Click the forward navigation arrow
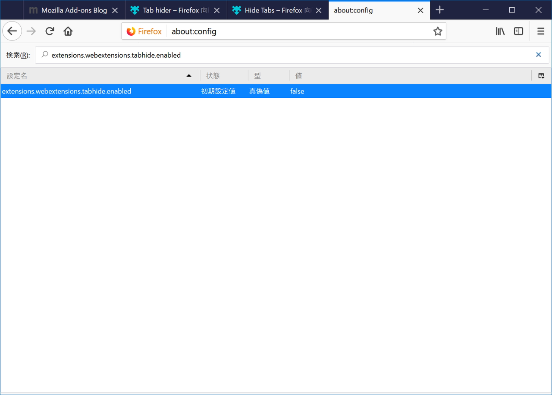The height and width of the screenshot is (395, 552). tap(31, 31)
